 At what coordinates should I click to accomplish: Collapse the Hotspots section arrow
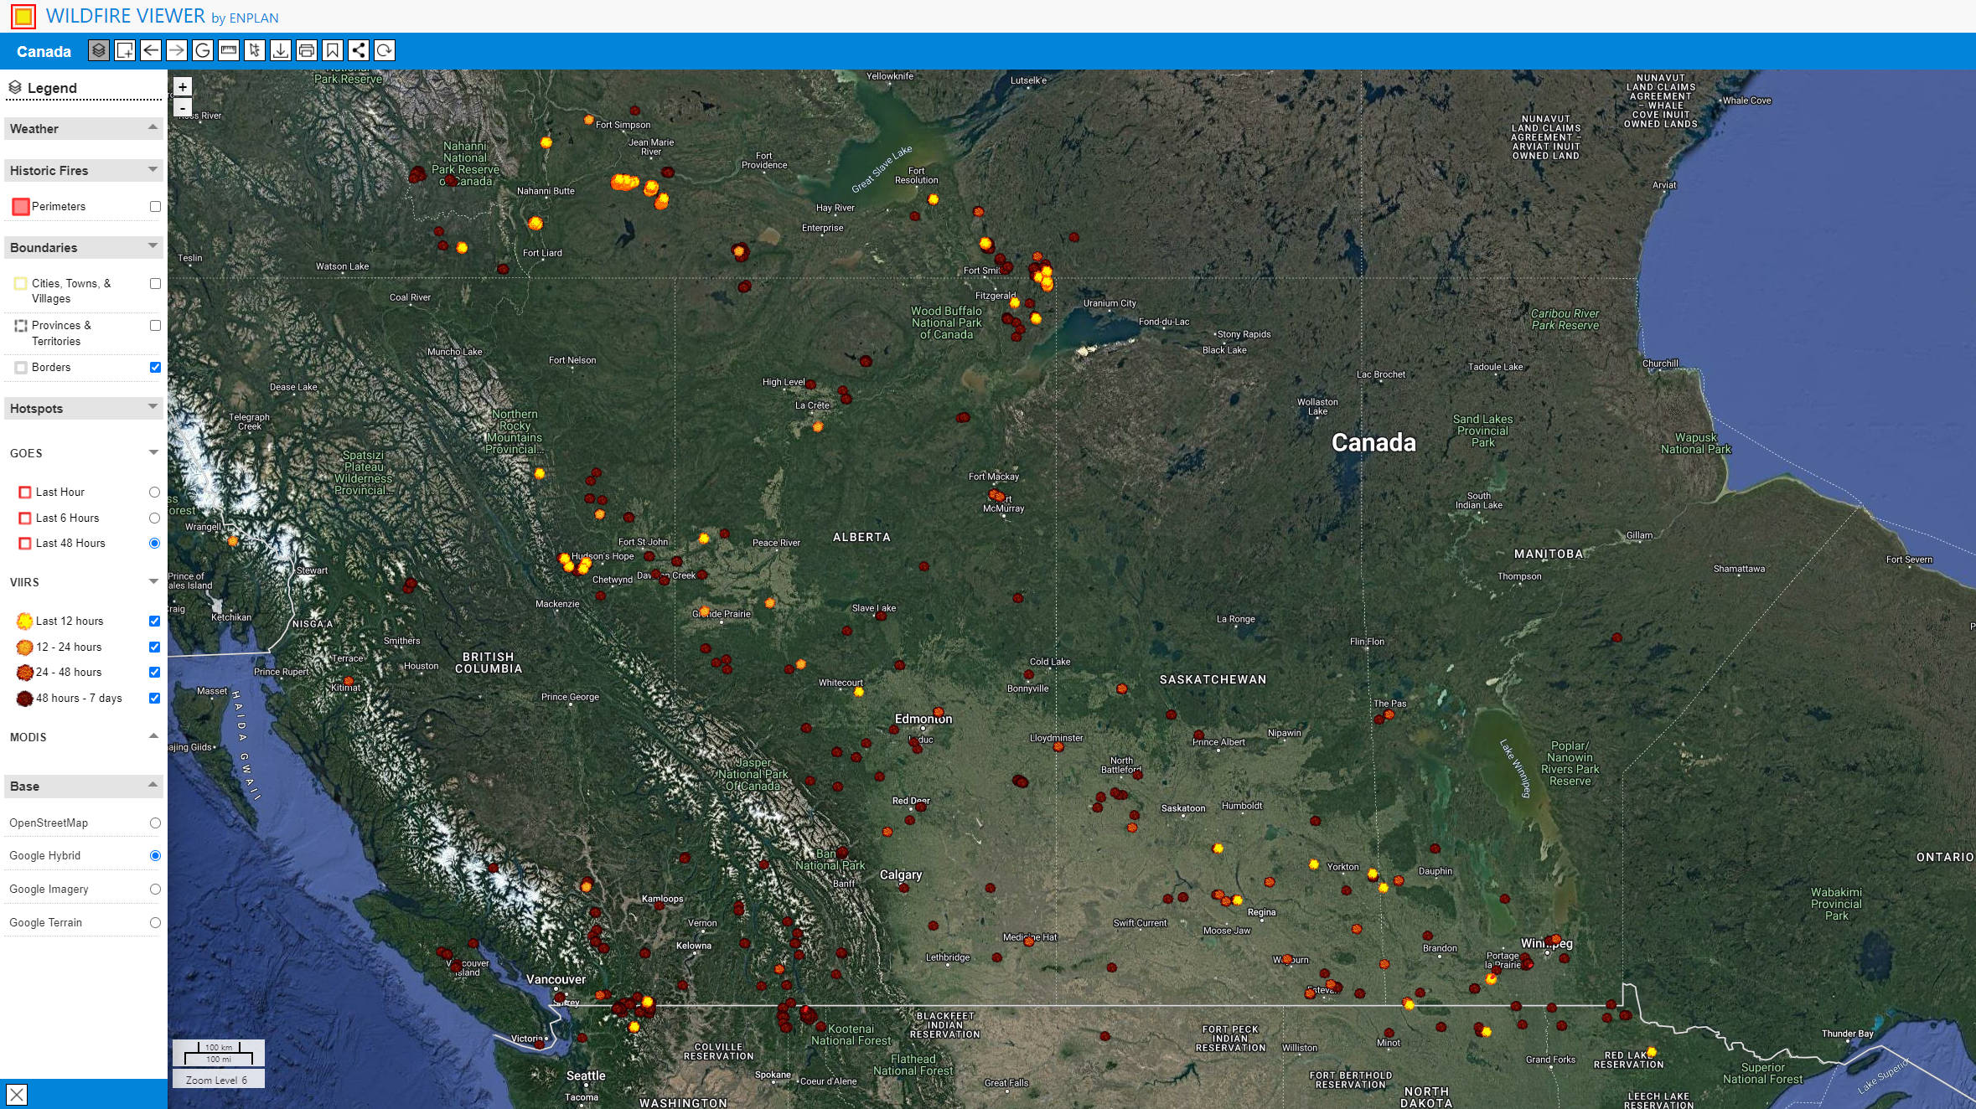click(x=153, y=406)
